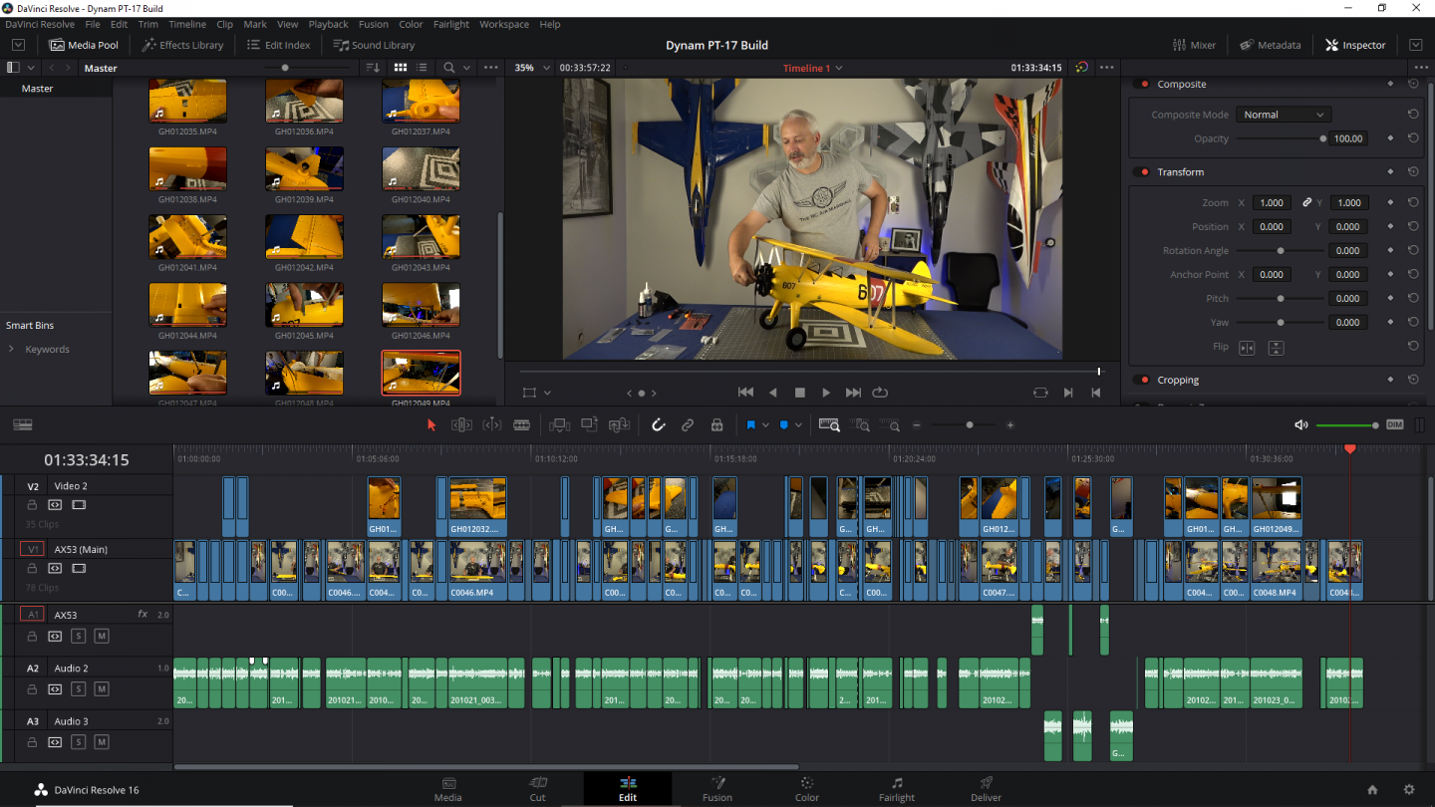The height and width of the screenshot is (807, 1435).
Task: Open the Composite Mode Normal dropdown
Action: coord(1284,115)
